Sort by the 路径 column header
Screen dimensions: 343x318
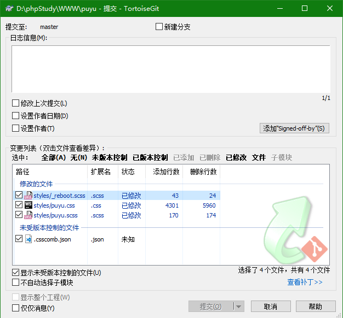[50, 172]
